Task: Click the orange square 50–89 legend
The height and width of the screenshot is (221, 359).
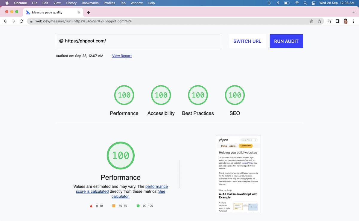Action: 119,206
